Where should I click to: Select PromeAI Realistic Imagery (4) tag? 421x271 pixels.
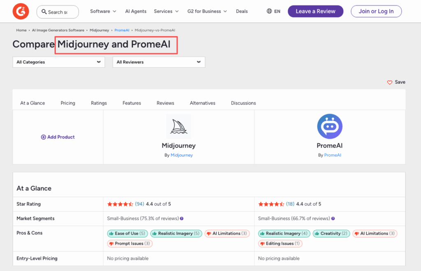(x=285, y=234)
